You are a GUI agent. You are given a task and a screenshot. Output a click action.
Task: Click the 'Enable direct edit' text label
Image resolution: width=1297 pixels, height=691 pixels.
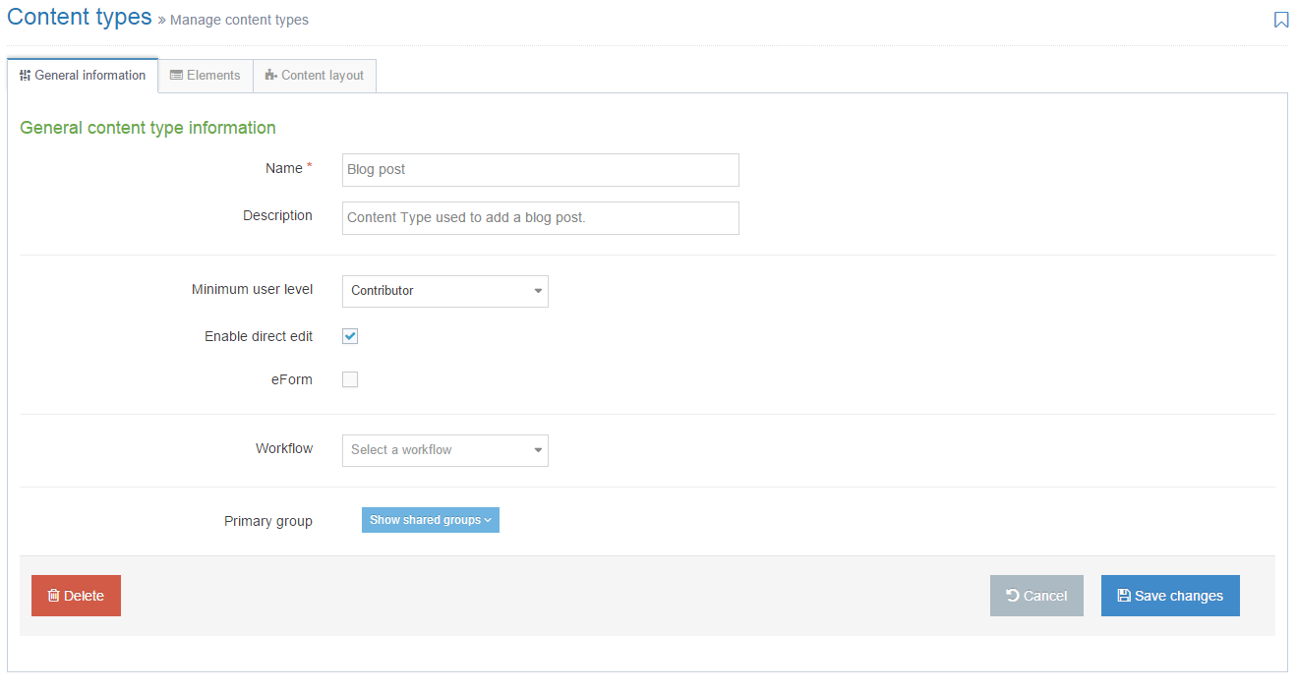click(259, 336)
